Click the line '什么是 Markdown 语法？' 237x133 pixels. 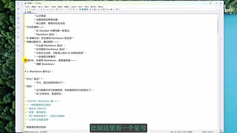(x=49, y=45)
